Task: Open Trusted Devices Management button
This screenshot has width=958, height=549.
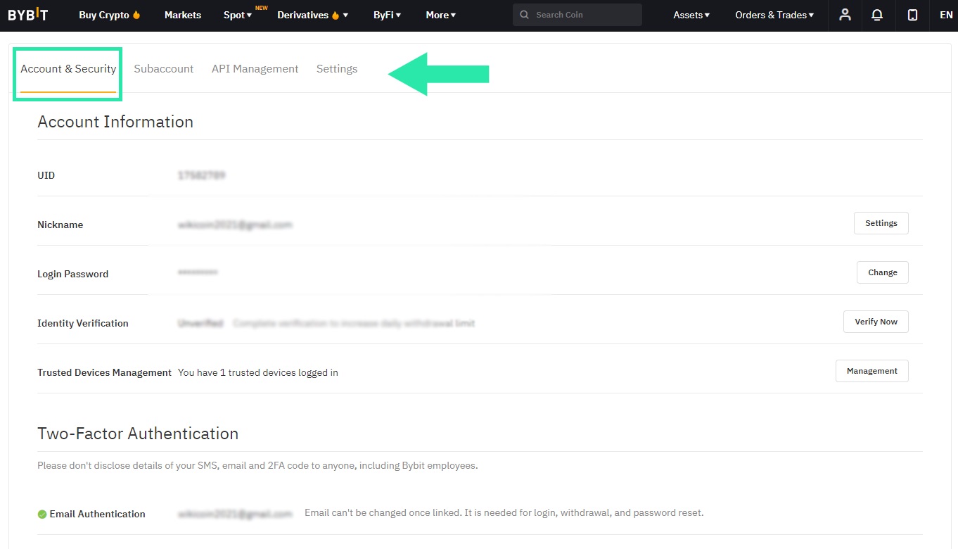Action: click(872, 371)
